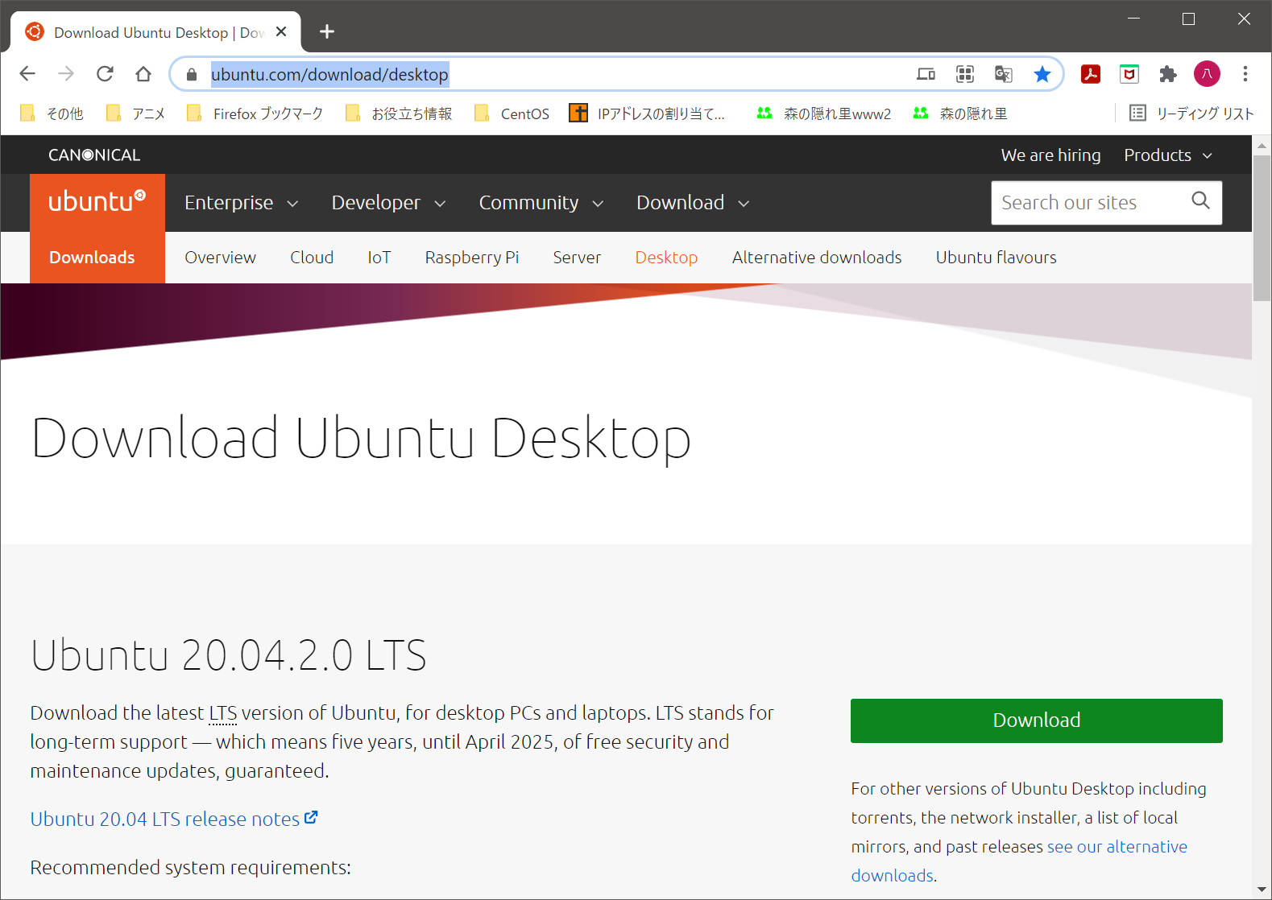1272x900 pixels.
Task: Open the red shield extension icon
Action: [1129, 75]
